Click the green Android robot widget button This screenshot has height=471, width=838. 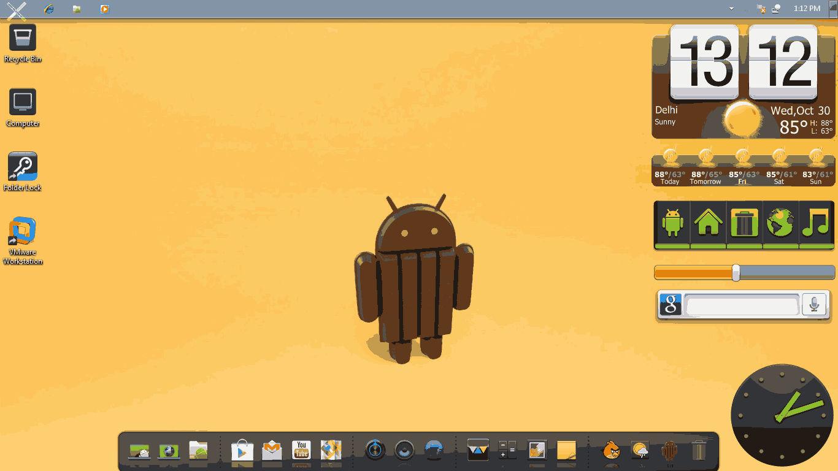point(672,223)
